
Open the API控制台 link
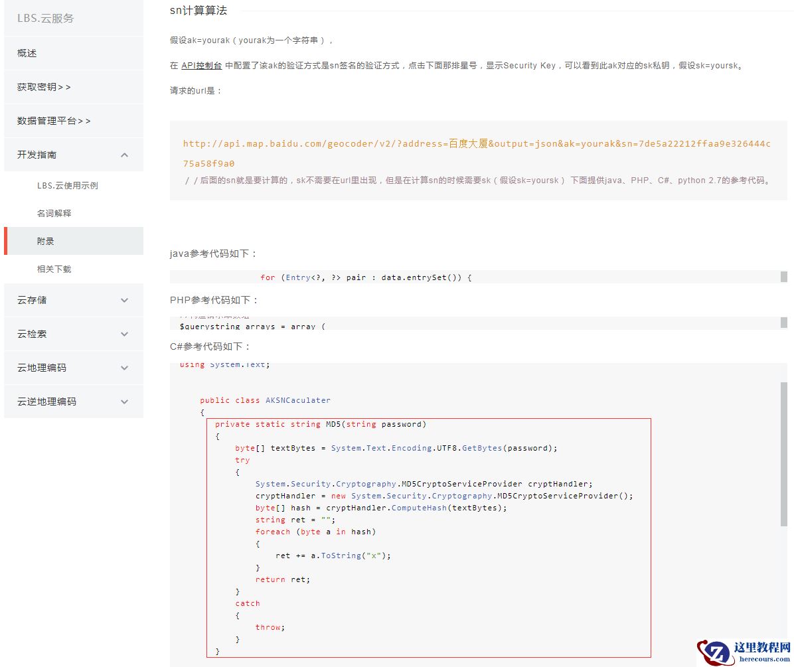tap(201, 65)
